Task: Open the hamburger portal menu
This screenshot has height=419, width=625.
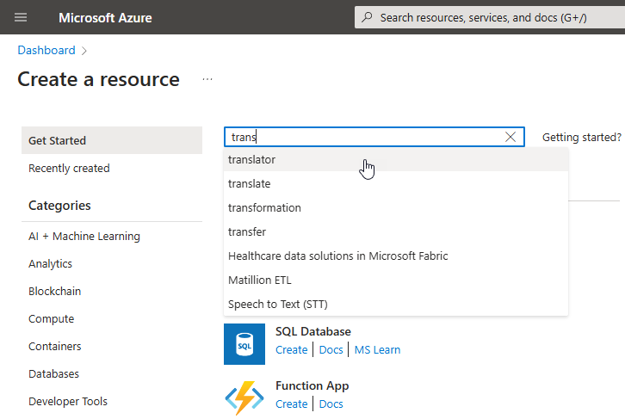Action: point(21,17)
